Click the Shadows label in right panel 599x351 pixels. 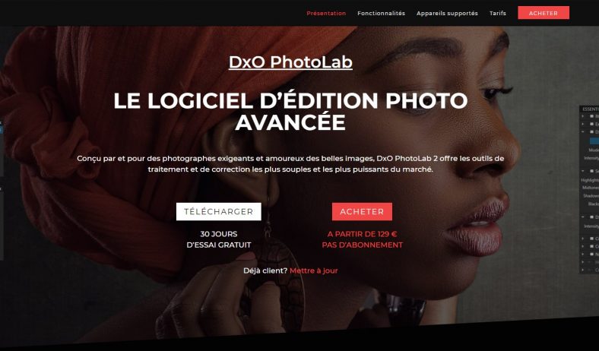pos(591,195)
